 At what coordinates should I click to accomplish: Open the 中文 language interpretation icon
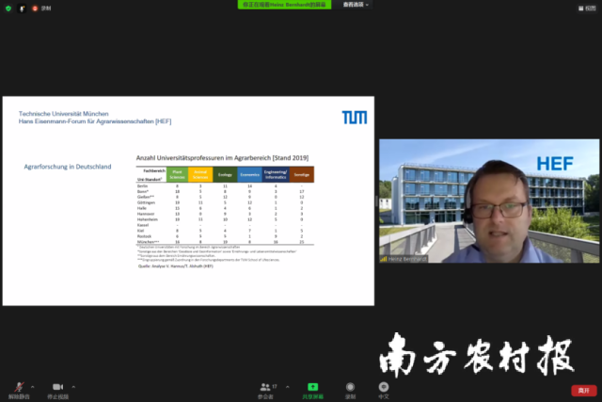[x=383, y=388]
